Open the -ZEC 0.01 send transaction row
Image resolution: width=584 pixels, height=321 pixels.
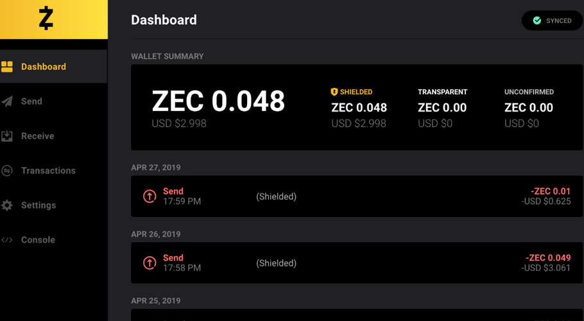click(357, 196)
